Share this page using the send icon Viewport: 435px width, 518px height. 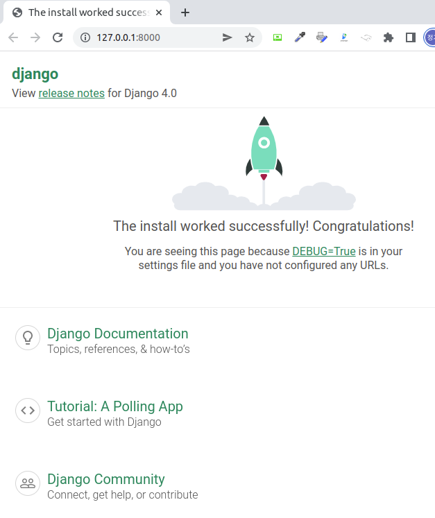pos(227,37)
